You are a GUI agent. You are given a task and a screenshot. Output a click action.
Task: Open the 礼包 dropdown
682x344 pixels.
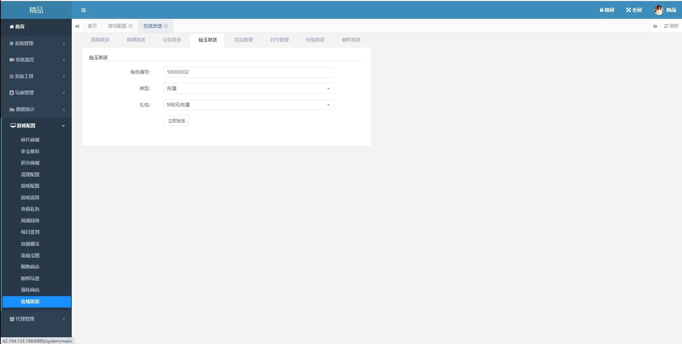[249, 105]
